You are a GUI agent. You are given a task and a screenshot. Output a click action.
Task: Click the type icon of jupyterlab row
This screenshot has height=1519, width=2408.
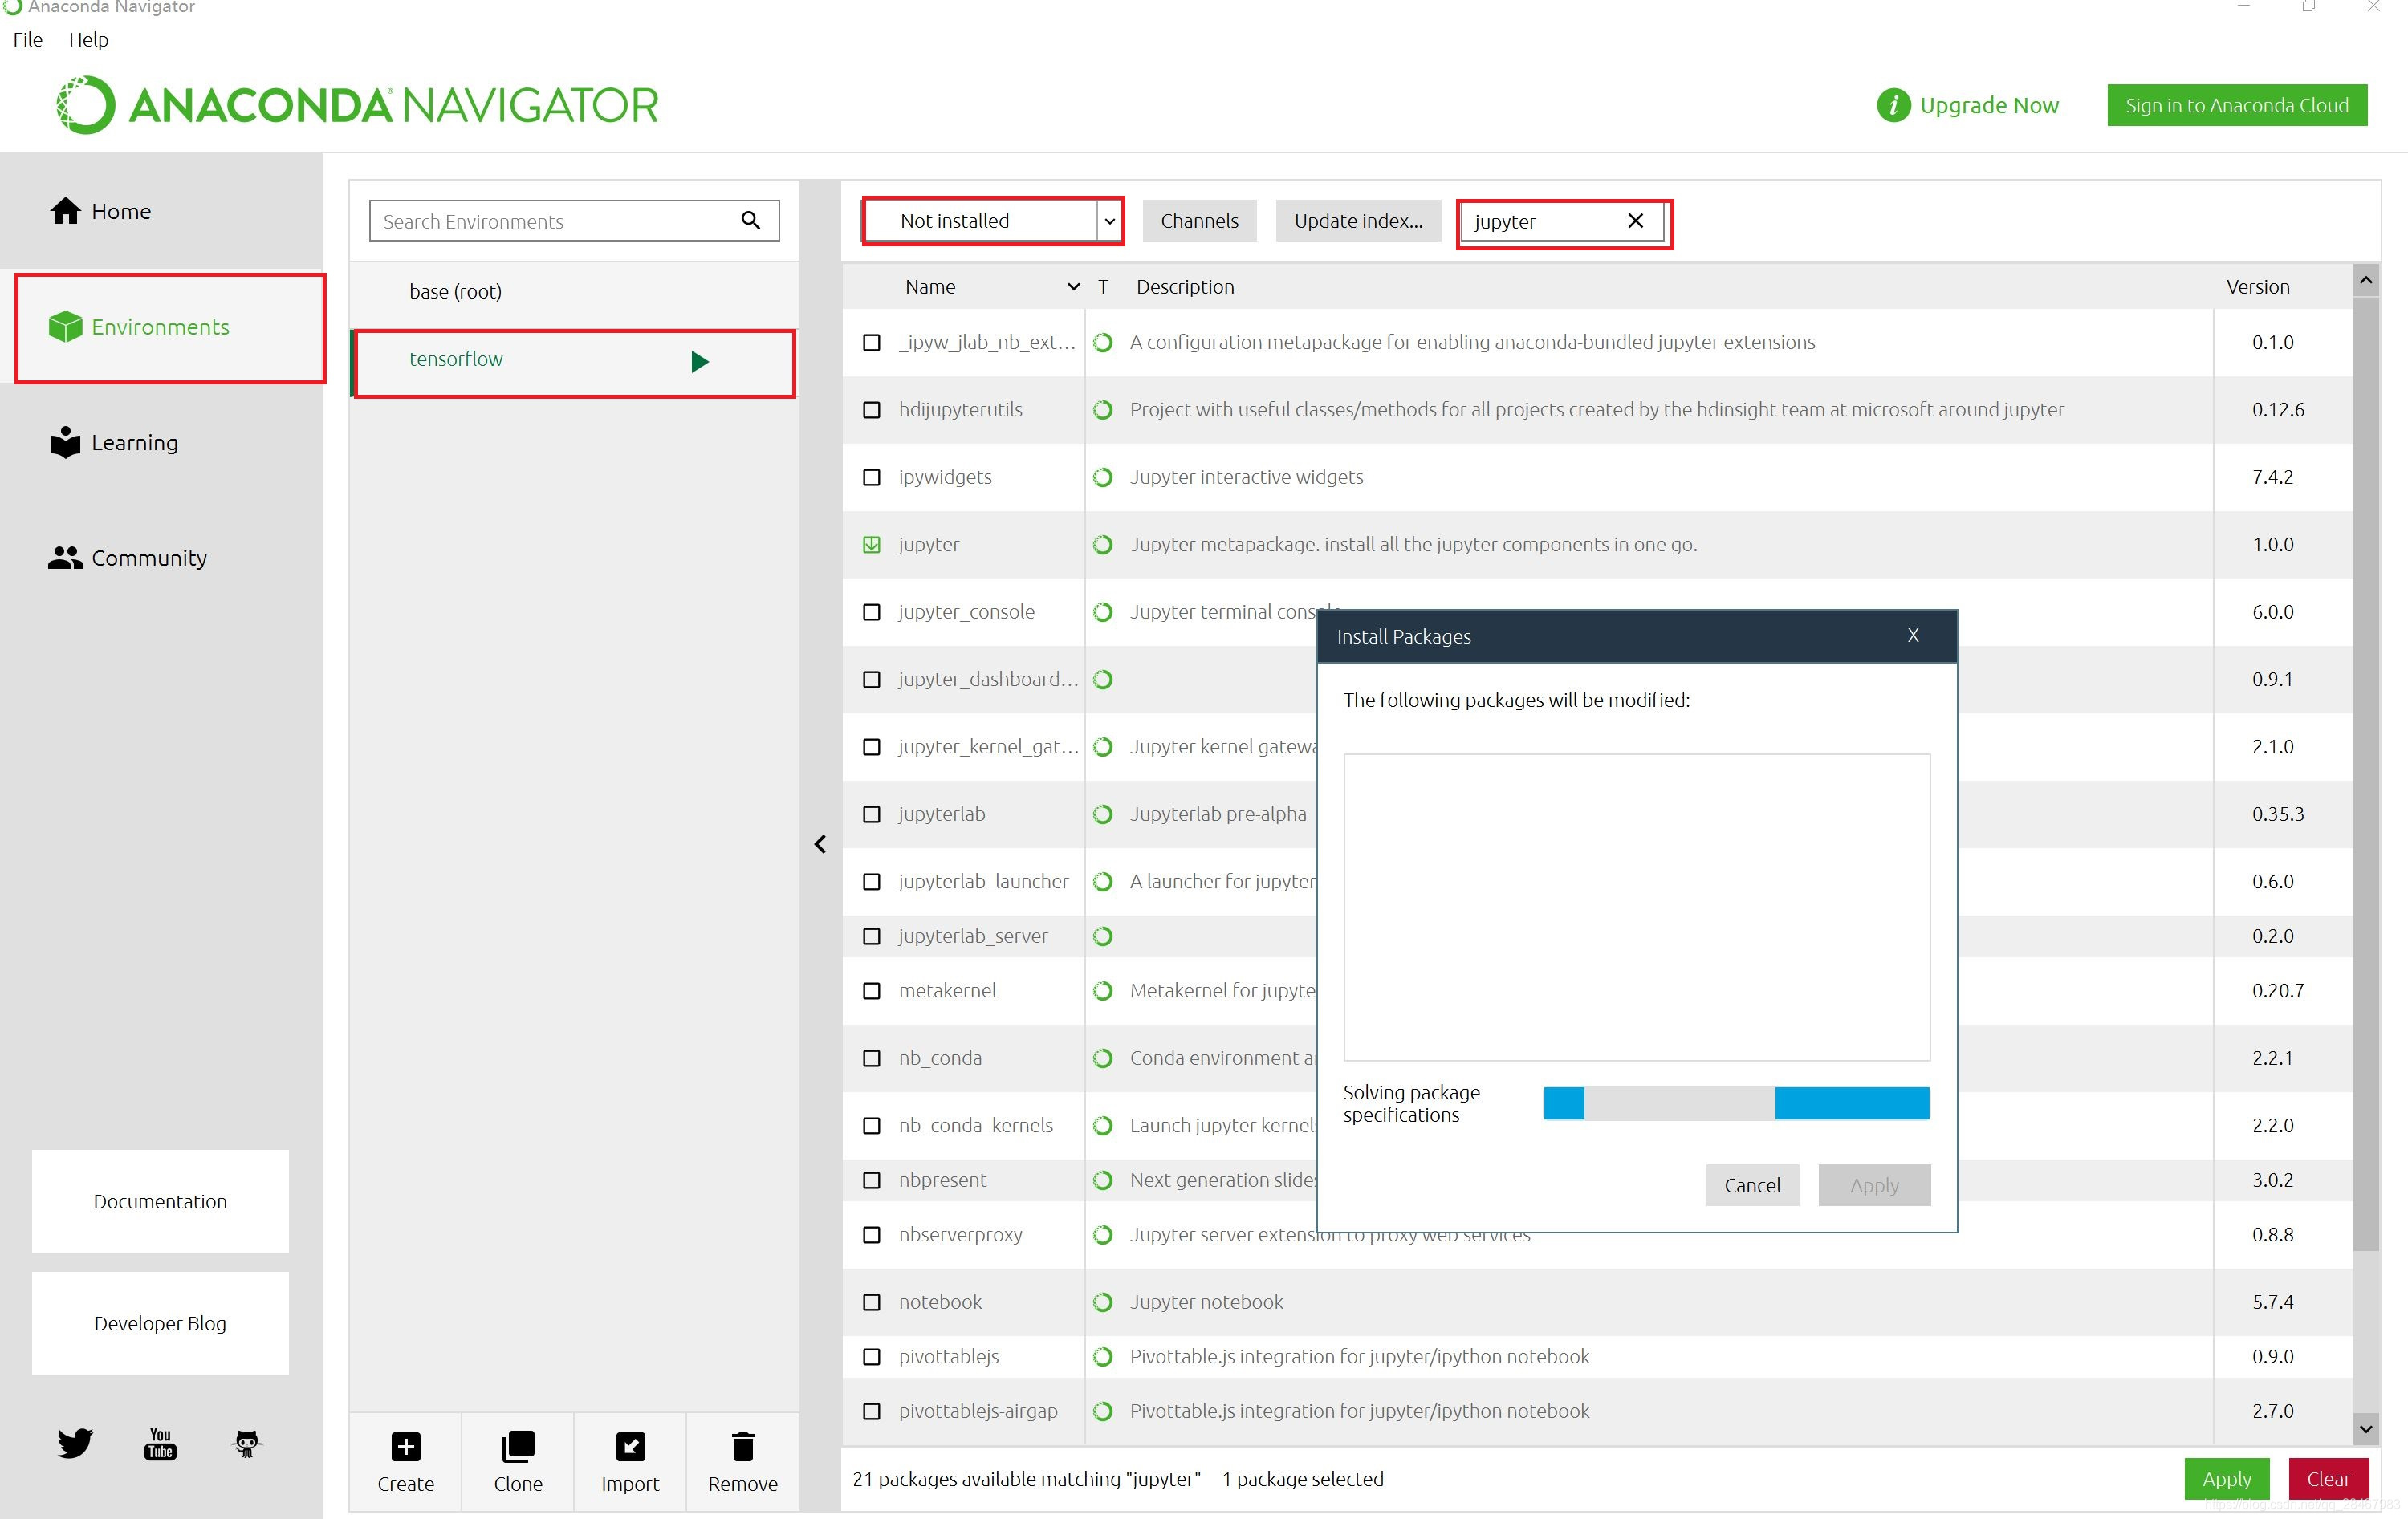coord(1103,814)
